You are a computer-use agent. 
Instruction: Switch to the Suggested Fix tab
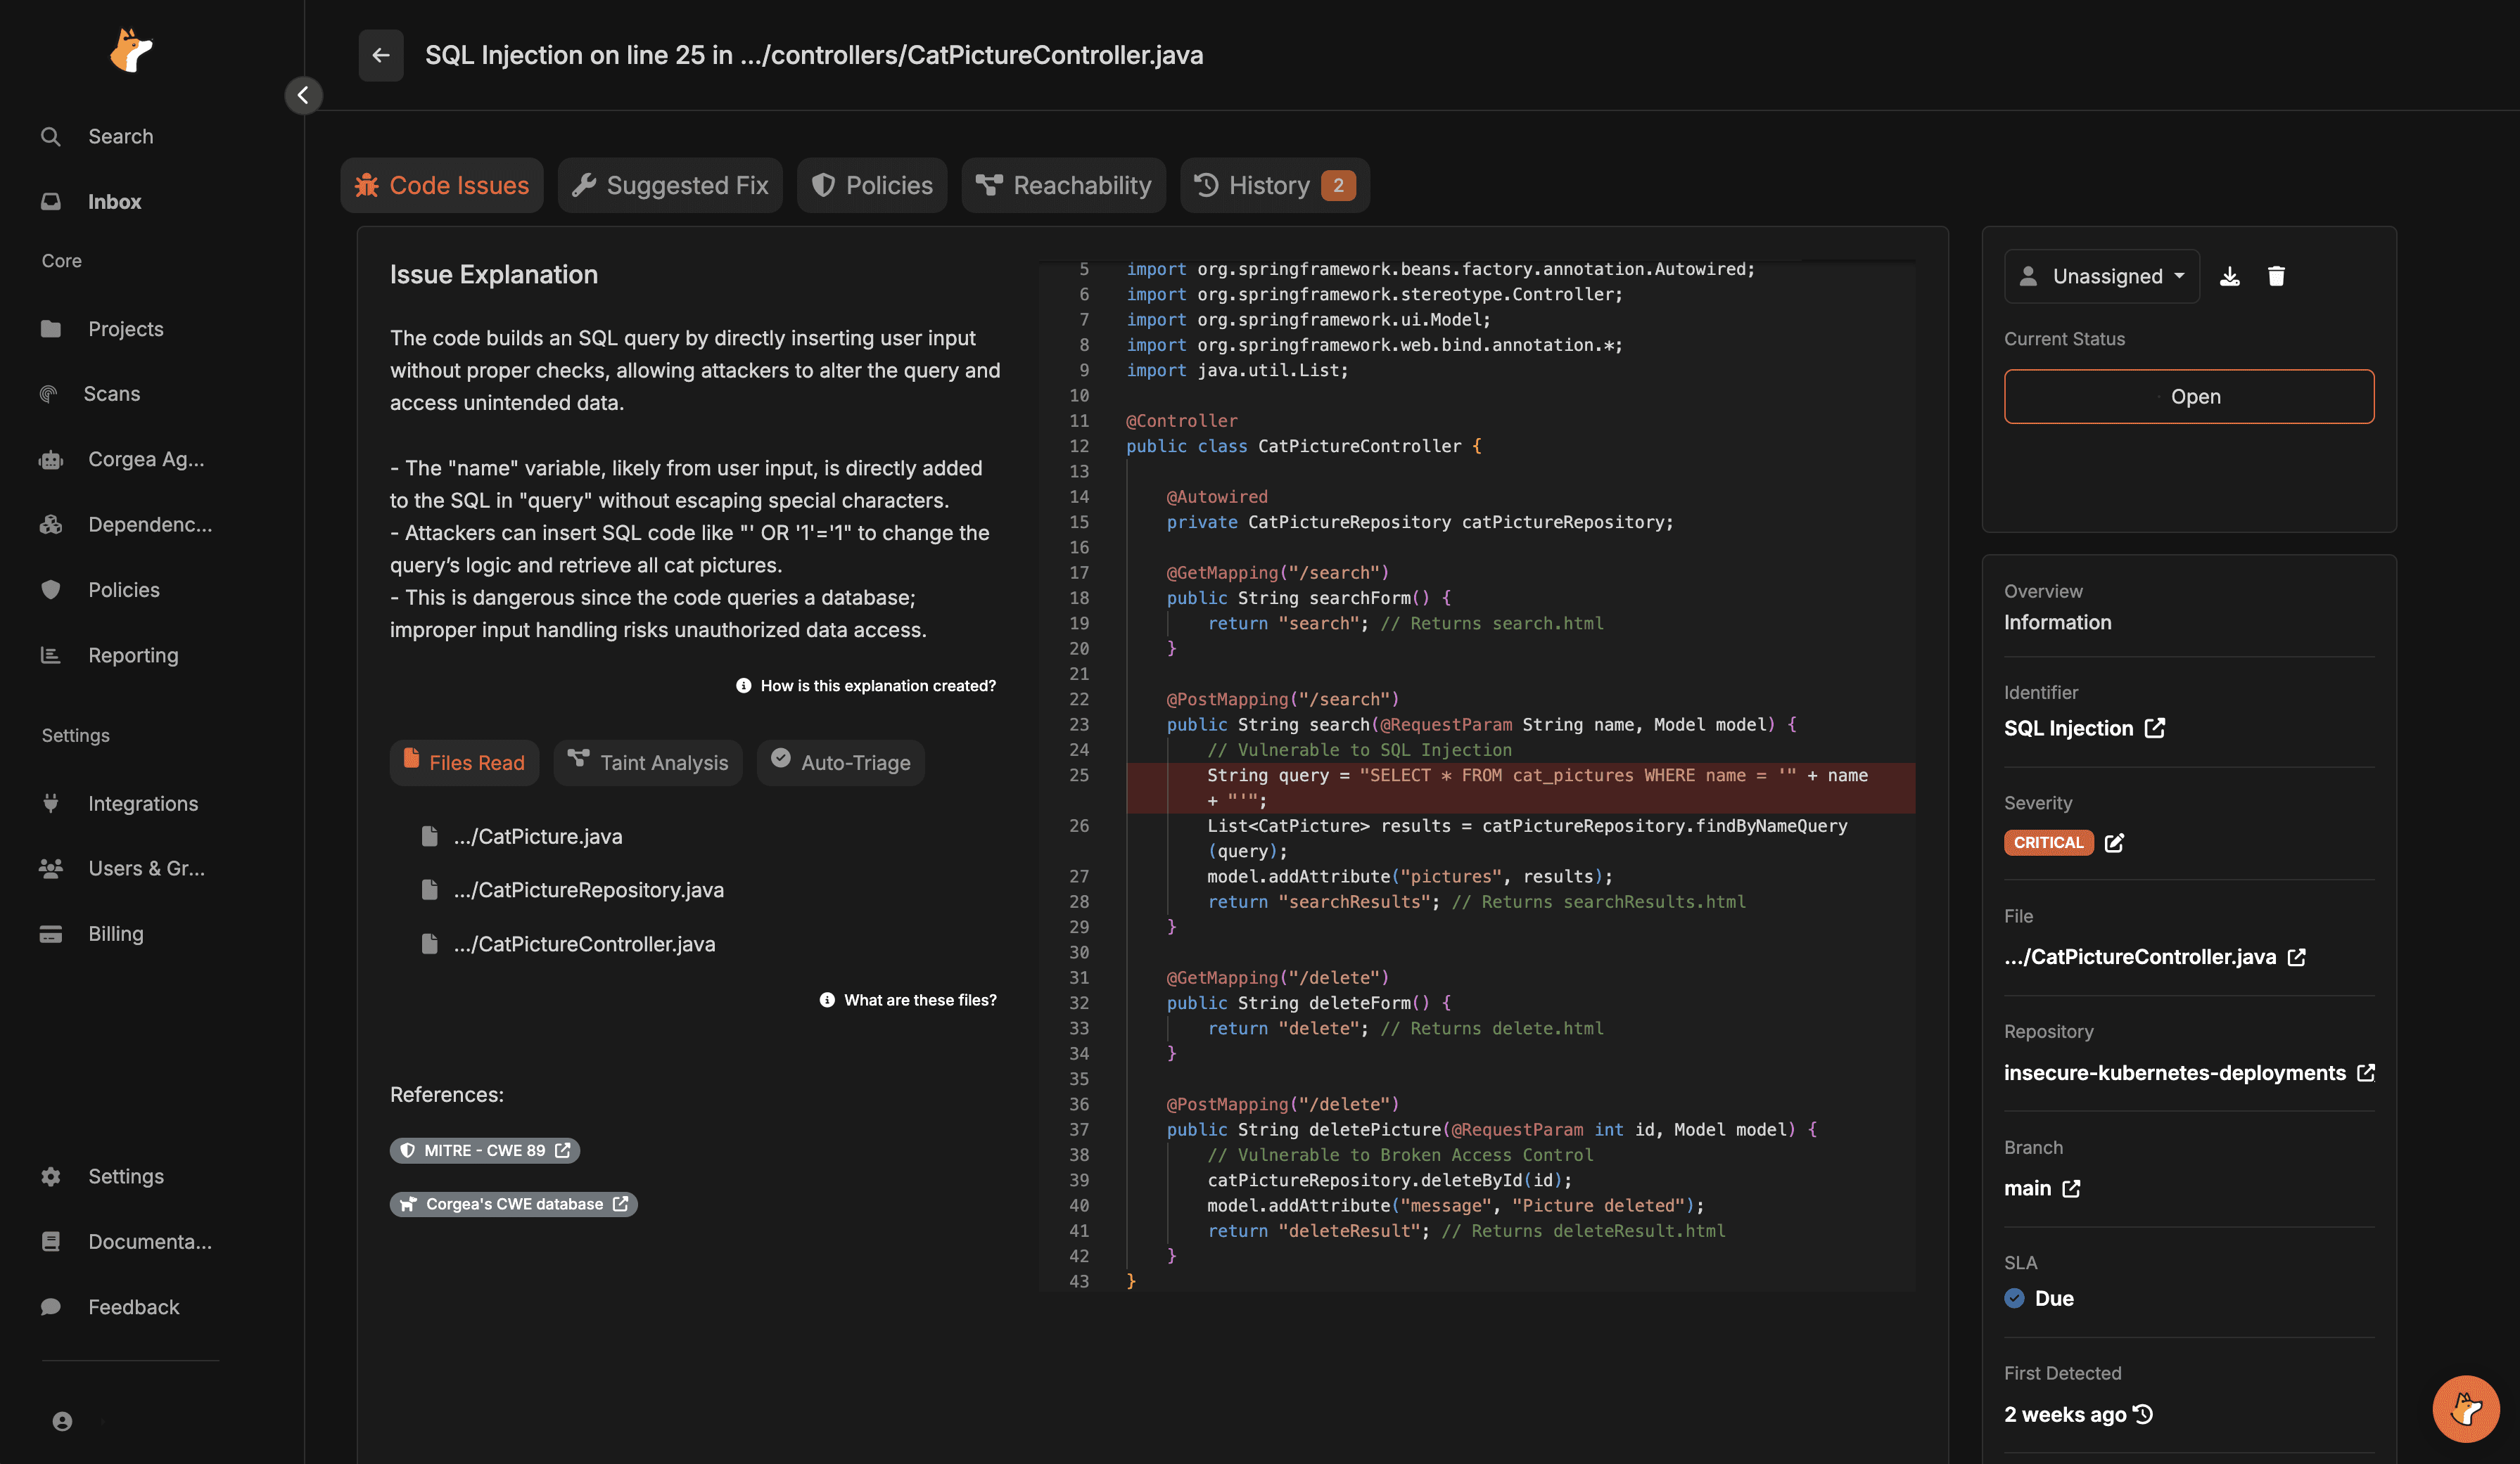click(670, 186)
